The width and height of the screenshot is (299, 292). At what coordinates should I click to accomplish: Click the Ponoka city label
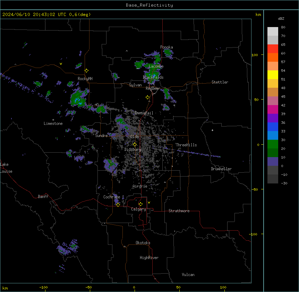(166, 47)
